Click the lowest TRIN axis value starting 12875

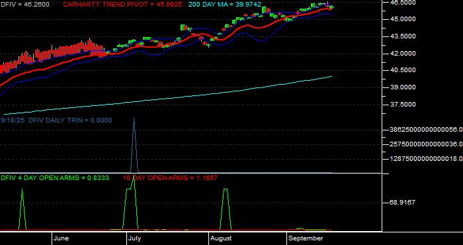(x=426, y=159)
